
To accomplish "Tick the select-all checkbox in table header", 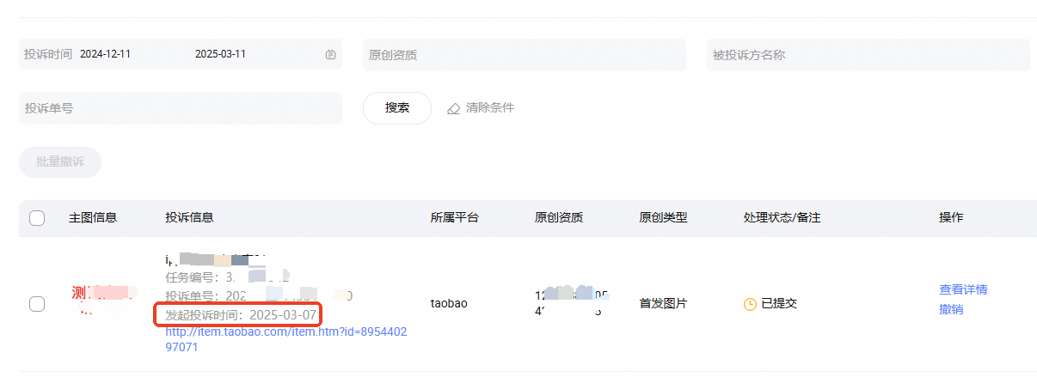I will [37, 218].
